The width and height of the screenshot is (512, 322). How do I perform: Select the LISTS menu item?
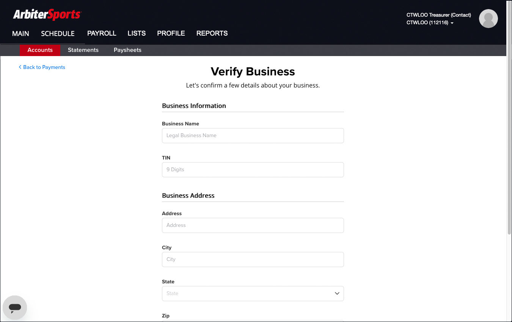click(x=137, y=33)
